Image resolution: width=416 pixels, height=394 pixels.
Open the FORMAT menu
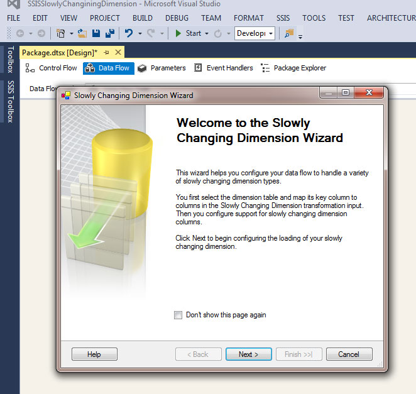point(249,18)
